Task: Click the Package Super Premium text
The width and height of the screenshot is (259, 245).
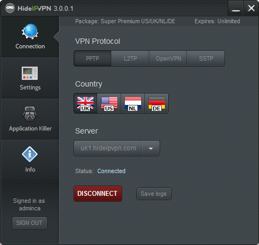Action: click(x=125, y=21)
